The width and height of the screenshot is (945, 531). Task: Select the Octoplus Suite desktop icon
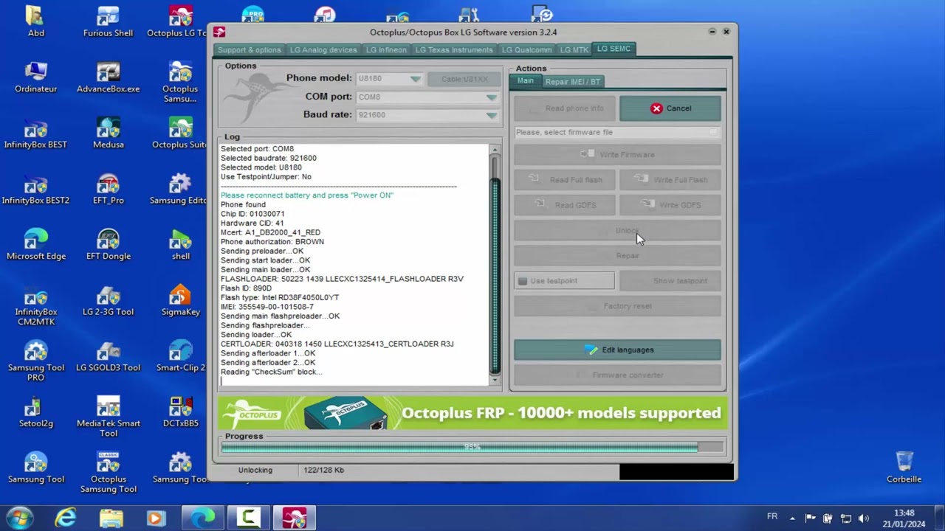tap(180, 133)
